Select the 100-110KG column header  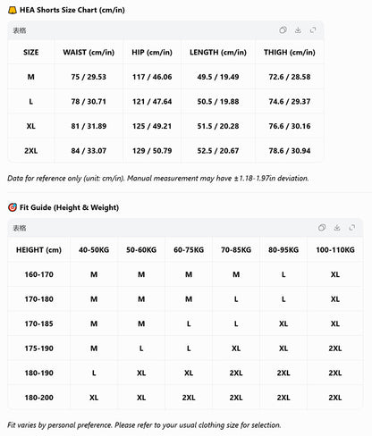pos(335,250)
